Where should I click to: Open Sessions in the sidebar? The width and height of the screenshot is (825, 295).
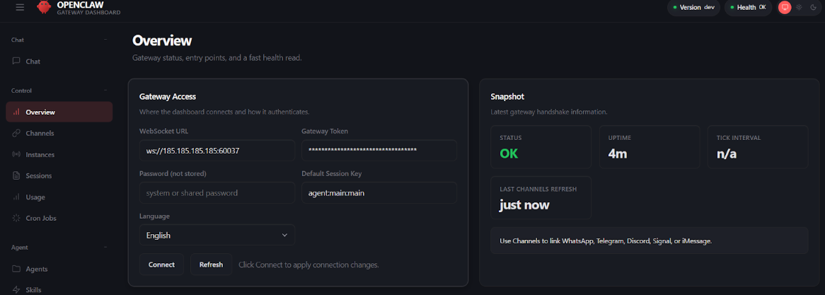(x=38, y=175)
